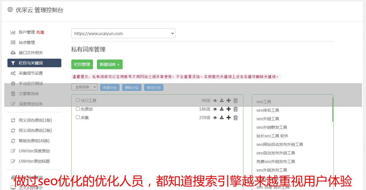Viewport: 366px width, 190px height.
Task: Click 栏目管理 green button
Action: point(82,64)
